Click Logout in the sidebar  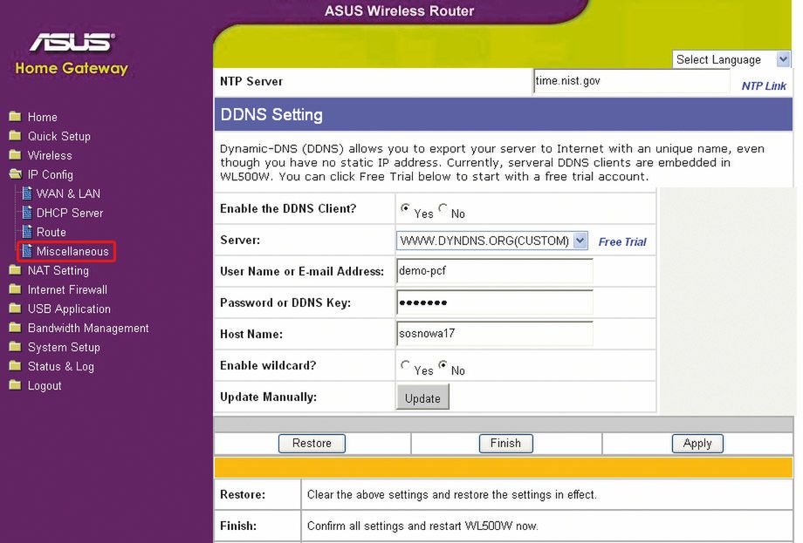(45, 385)
